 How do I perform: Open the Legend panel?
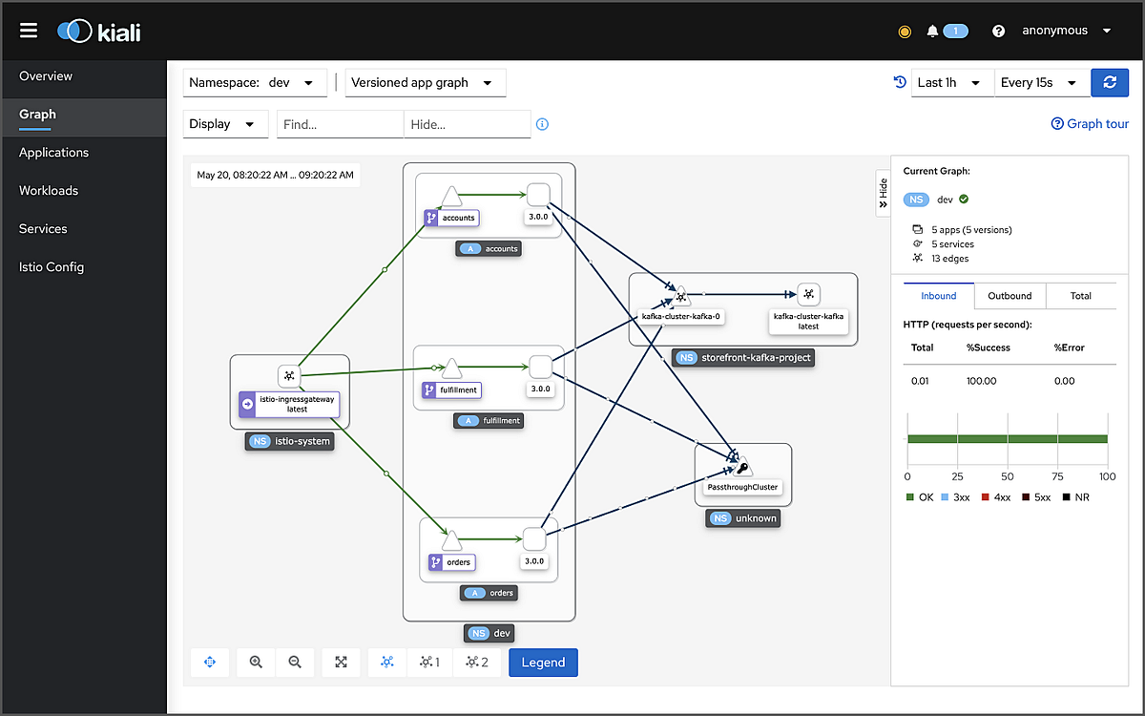pyautogui.click(x=543, y=662)
